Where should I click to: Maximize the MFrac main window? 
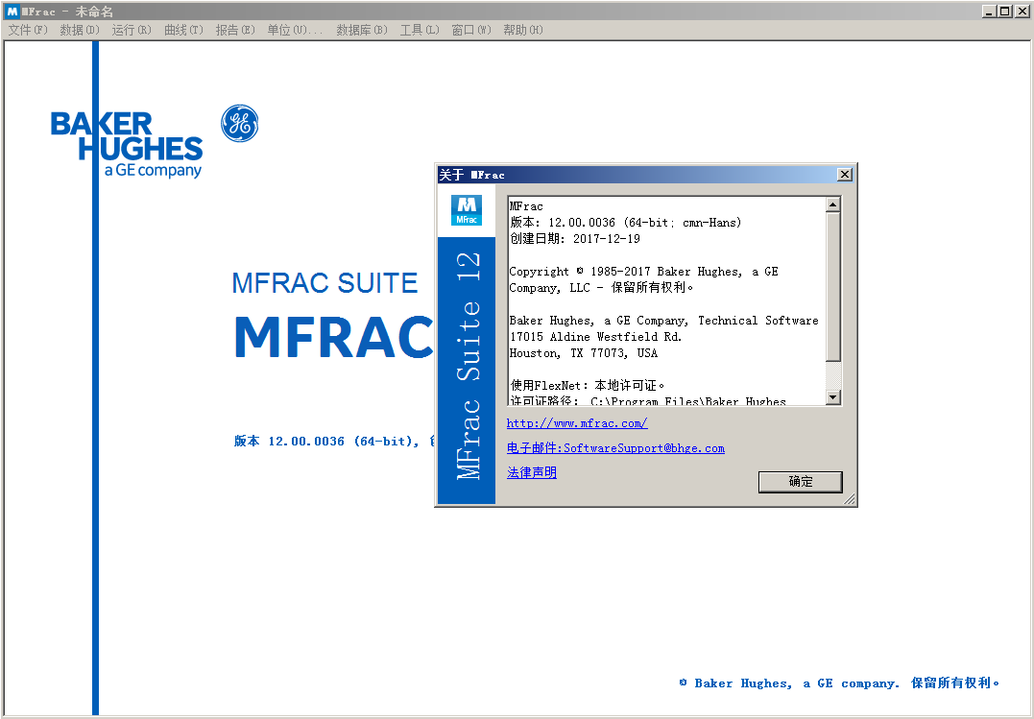point(1003,12)
